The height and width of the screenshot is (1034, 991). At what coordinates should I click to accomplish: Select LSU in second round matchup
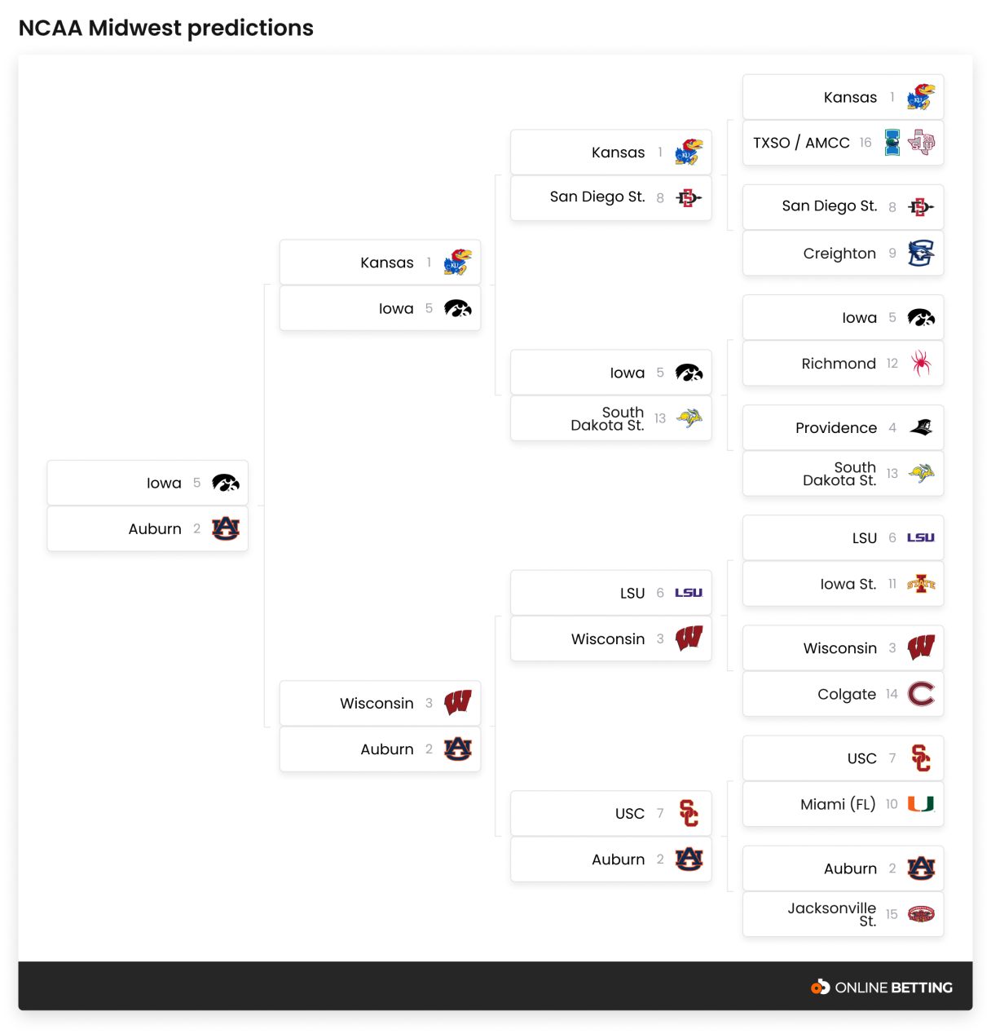click(x=611, y=593)
